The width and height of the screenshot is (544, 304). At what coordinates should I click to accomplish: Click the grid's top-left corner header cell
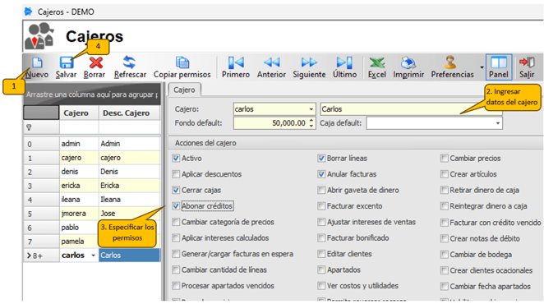point(41,113)
